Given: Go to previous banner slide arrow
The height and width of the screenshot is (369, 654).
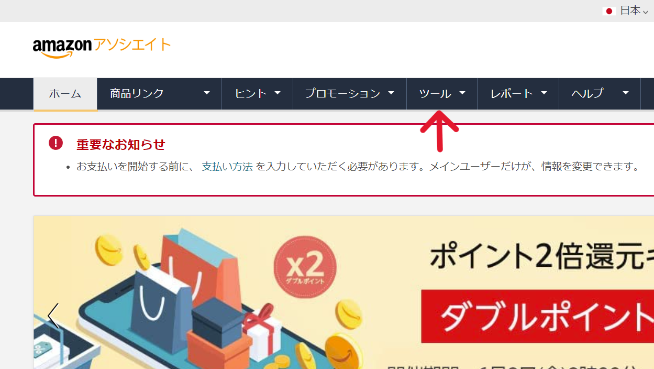Looking at the screenshot, I should coord(53,316).
